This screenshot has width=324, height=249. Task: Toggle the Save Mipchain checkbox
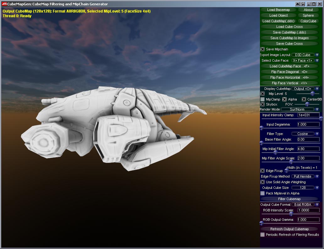pos(262,49)
